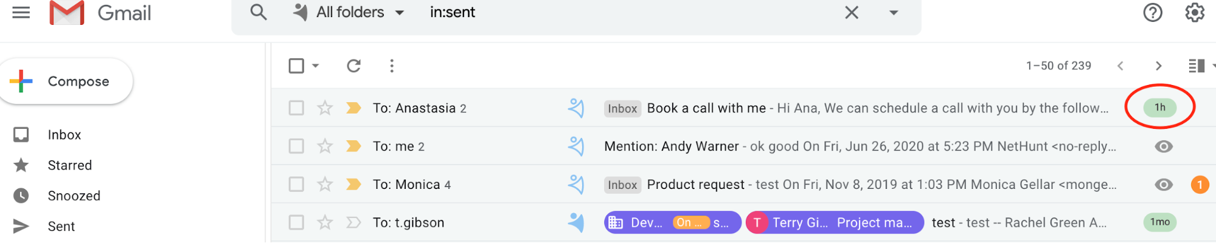Click the search magnifier icon
This screenshot has height=243, width=1216.
[x=259, y=12]
